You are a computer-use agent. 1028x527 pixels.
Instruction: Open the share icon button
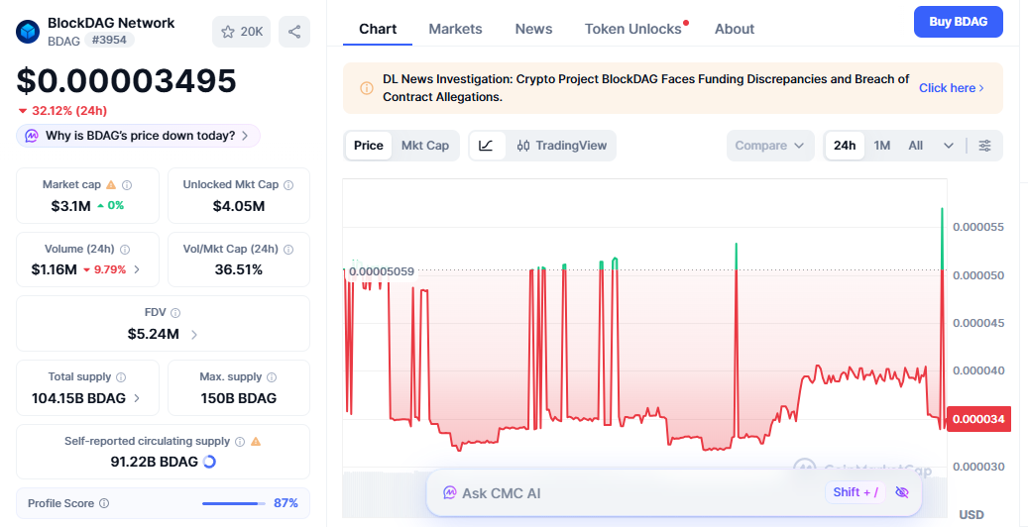tap(294, 32)
